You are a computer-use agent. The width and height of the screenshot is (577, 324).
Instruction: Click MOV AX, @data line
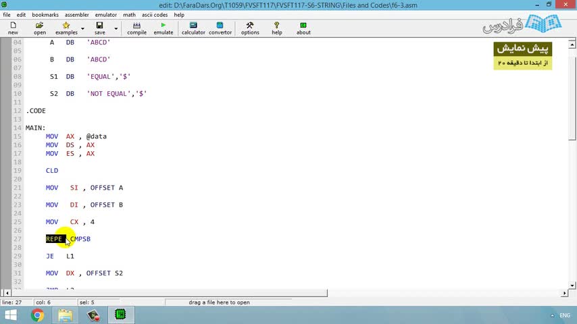[76, 136]
